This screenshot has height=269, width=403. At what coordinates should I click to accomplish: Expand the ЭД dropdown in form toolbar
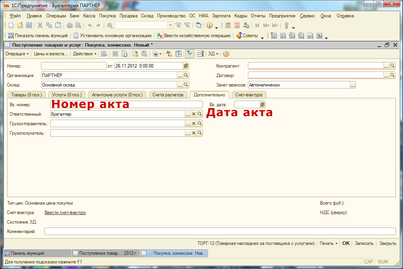pos(213,54)
